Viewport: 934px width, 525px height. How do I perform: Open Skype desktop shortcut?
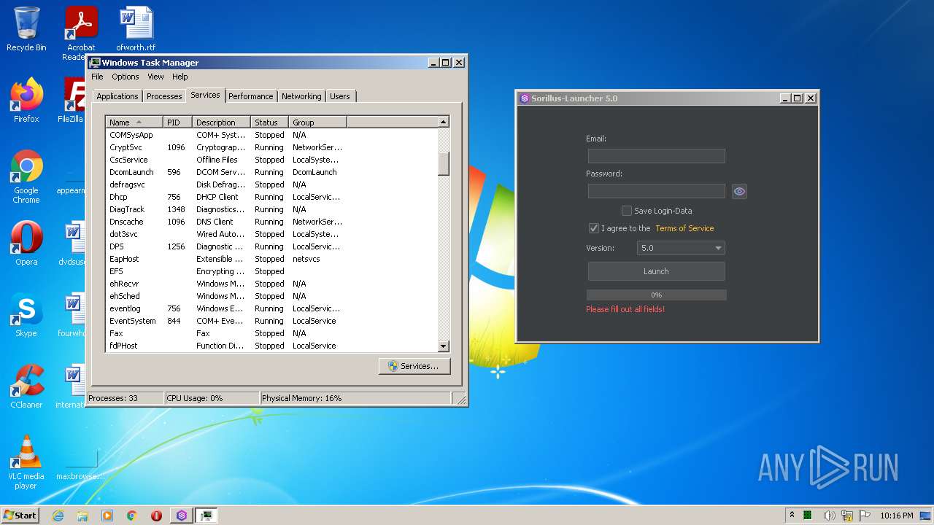(x=26, y=314)
